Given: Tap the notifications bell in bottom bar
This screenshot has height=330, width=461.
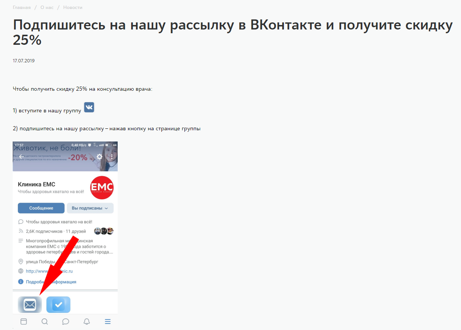Looking at the screenshot, I should [87, 321].
